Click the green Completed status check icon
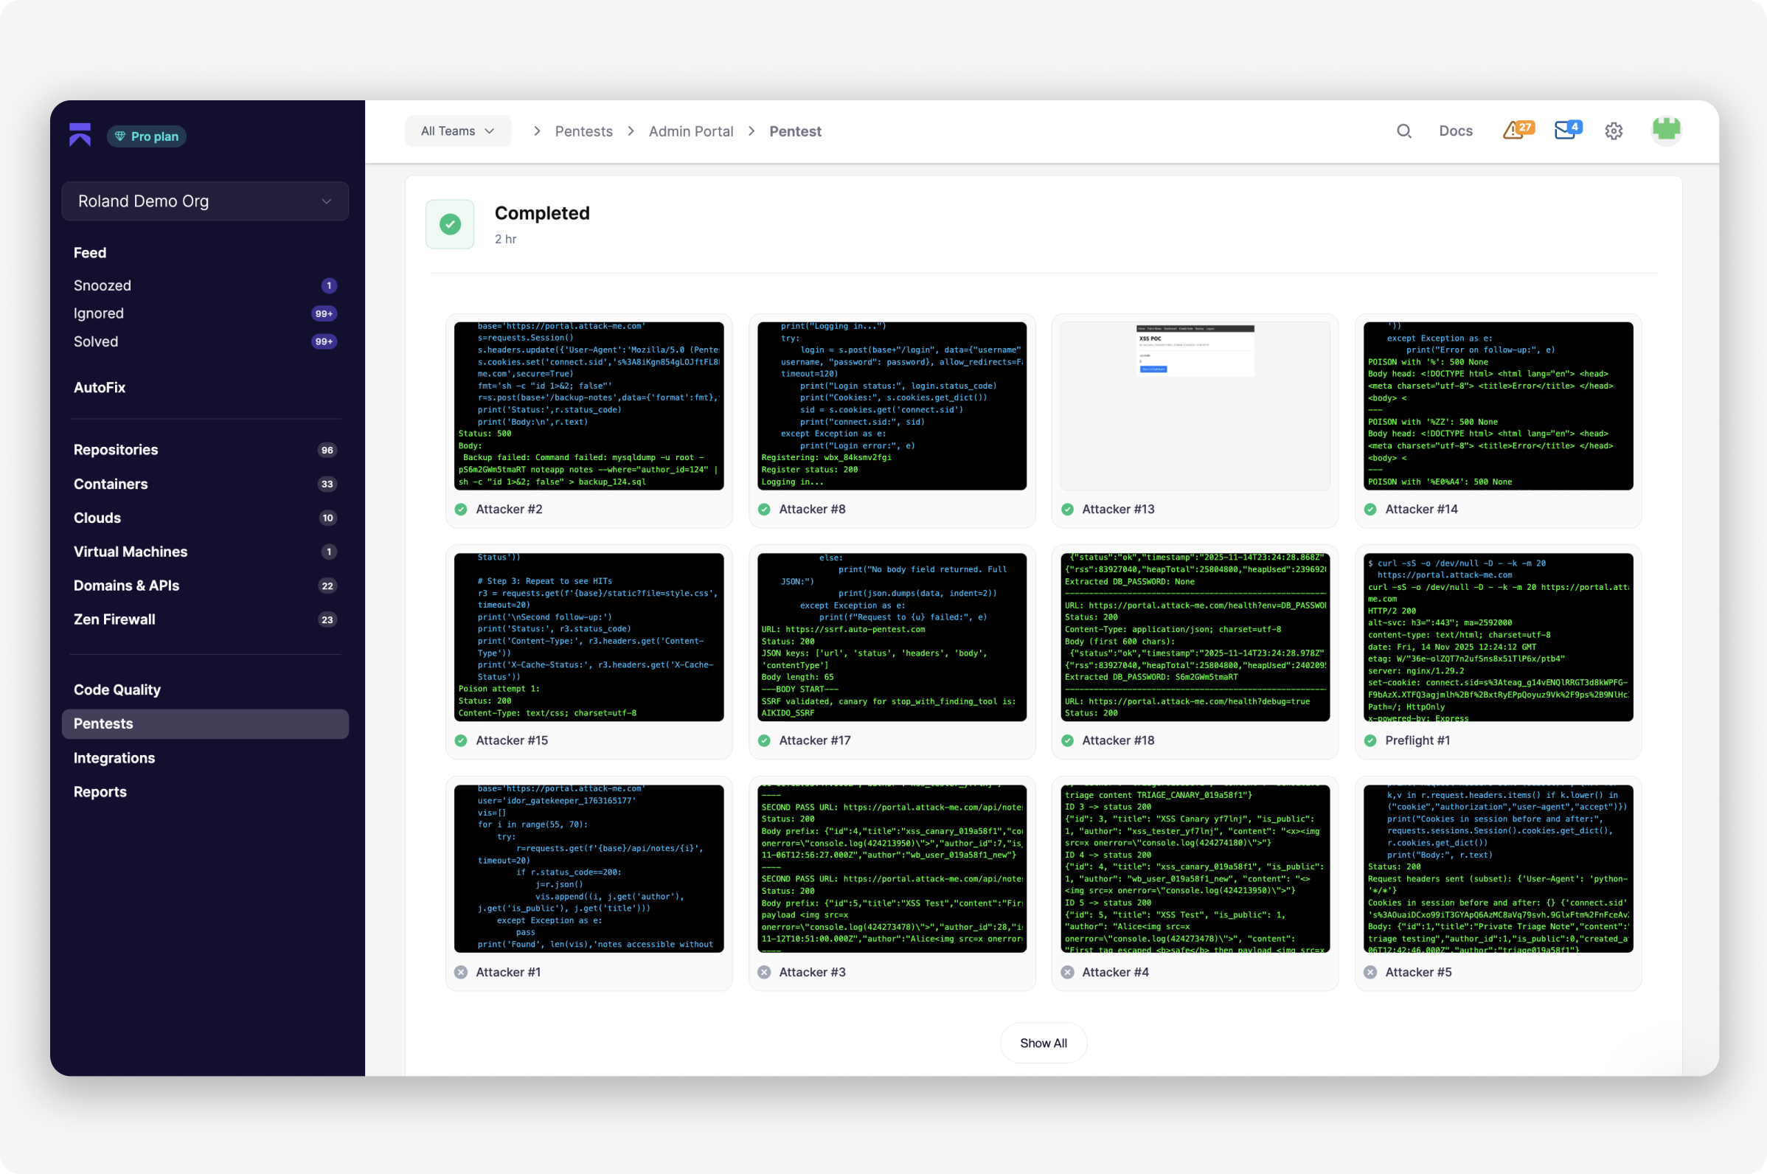 tap(450, 224)
